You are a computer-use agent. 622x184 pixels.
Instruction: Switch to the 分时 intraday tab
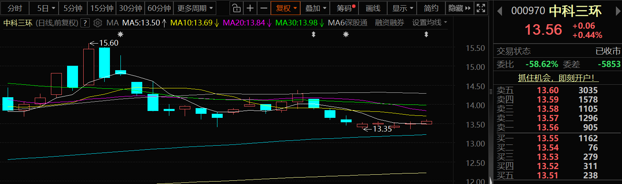click(15, 8)
